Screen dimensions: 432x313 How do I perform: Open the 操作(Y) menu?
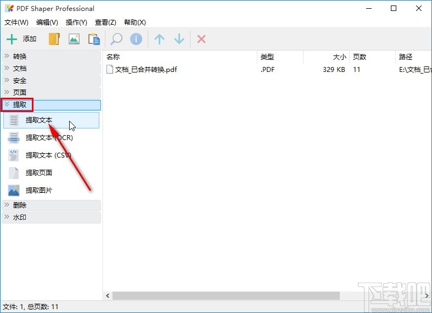pos(76,23)
